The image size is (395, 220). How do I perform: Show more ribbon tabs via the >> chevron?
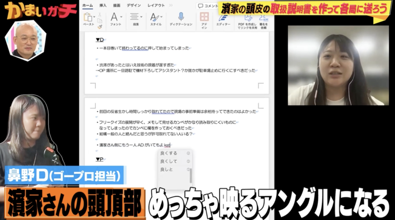pyautogui.click(x=171, y=5)
